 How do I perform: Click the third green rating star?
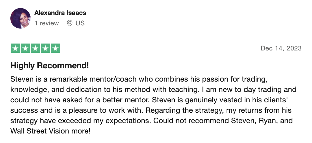(x=36, y=48)
